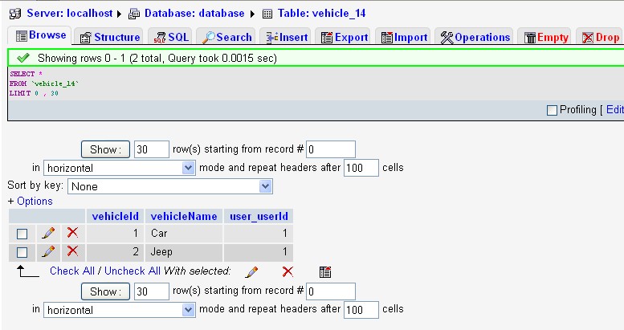Click the database icon in breadcrumb
The image size is (624, 330).
(134, 14)
